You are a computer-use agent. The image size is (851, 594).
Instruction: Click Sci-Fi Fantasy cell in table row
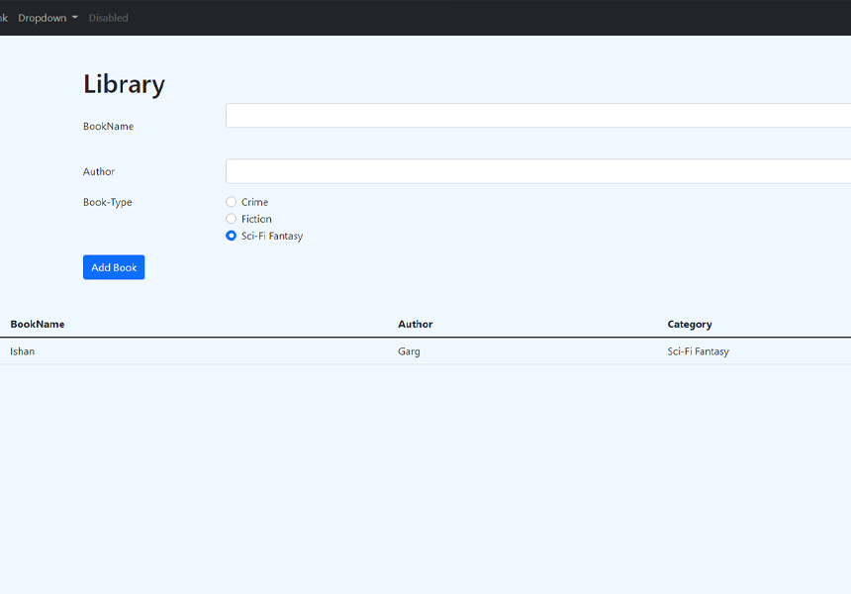click(698, 351)
